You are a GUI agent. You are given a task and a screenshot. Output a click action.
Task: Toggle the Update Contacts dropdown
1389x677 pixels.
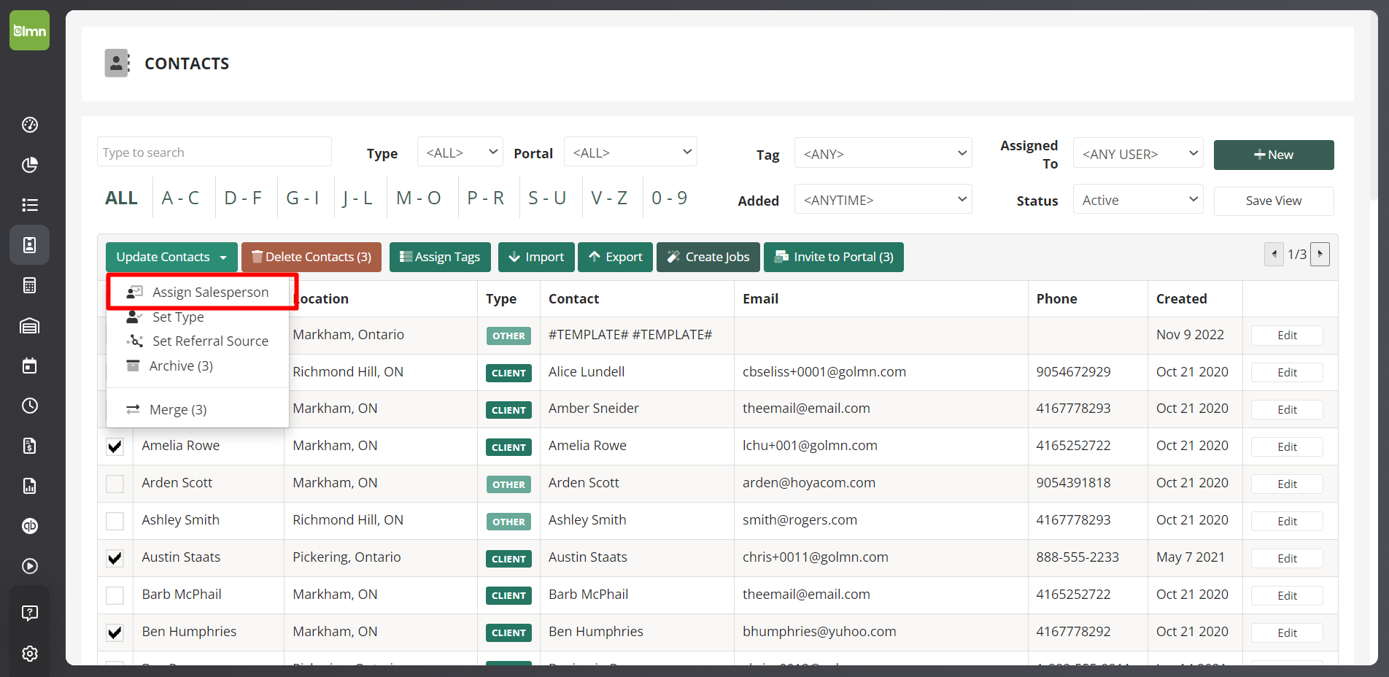[171, 257]
